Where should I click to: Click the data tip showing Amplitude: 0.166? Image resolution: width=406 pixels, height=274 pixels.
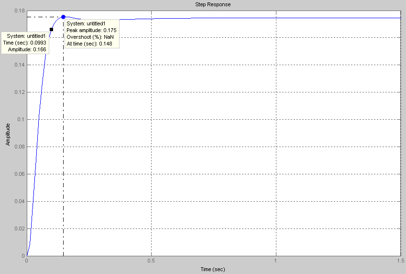[25, 43]
